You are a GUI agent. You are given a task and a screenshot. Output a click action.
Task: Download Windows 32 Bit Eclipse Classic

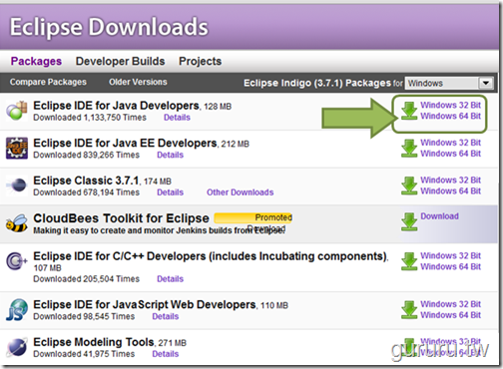coord(450,180)
